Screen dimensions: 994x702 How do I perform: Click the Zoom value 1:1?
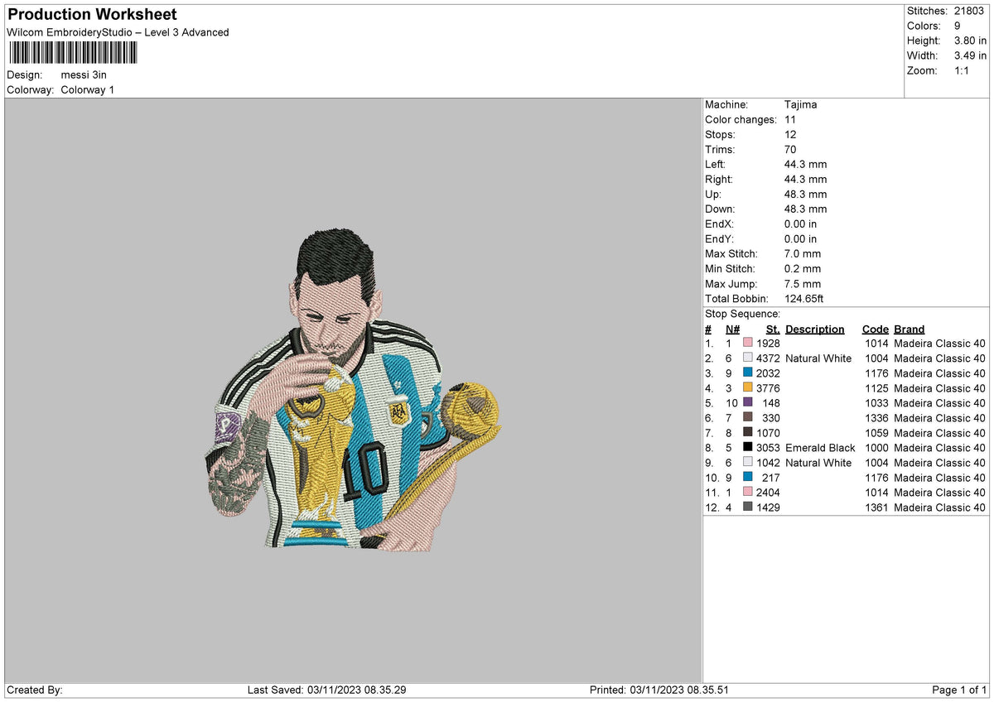point(962,70)
